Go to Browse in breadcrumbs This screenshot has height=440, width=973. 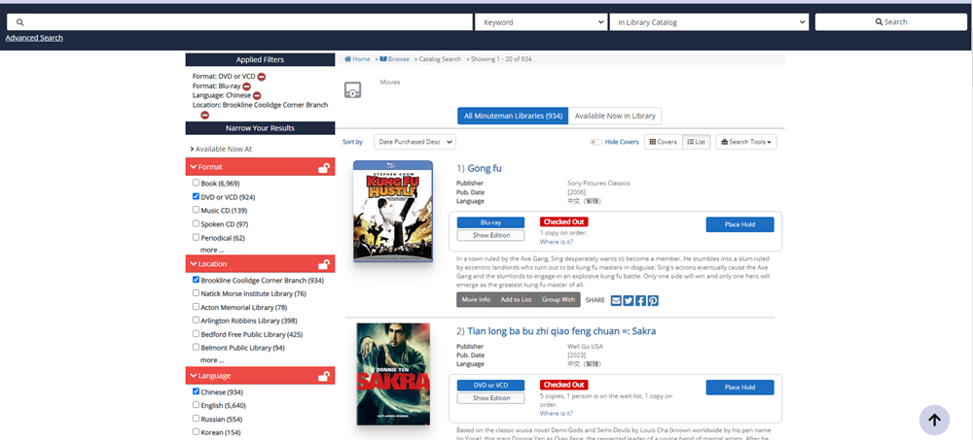395,59
